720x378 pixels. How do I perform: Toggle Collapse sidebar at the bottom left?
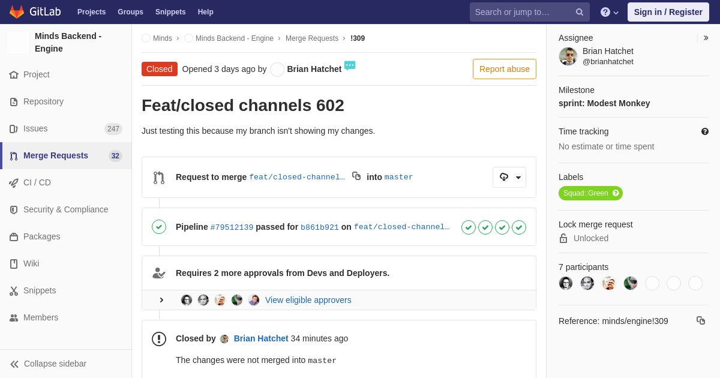tap(49, 364)
